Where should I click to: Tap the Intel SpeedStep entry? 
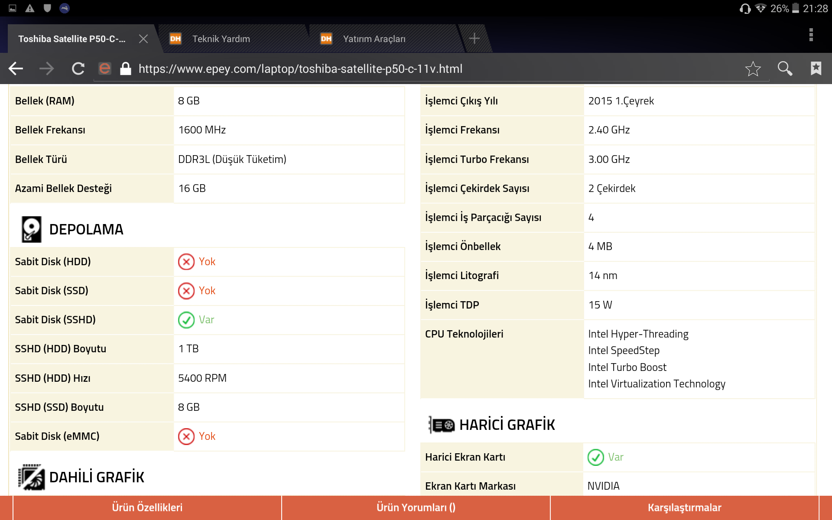click(x=624, y=351)
